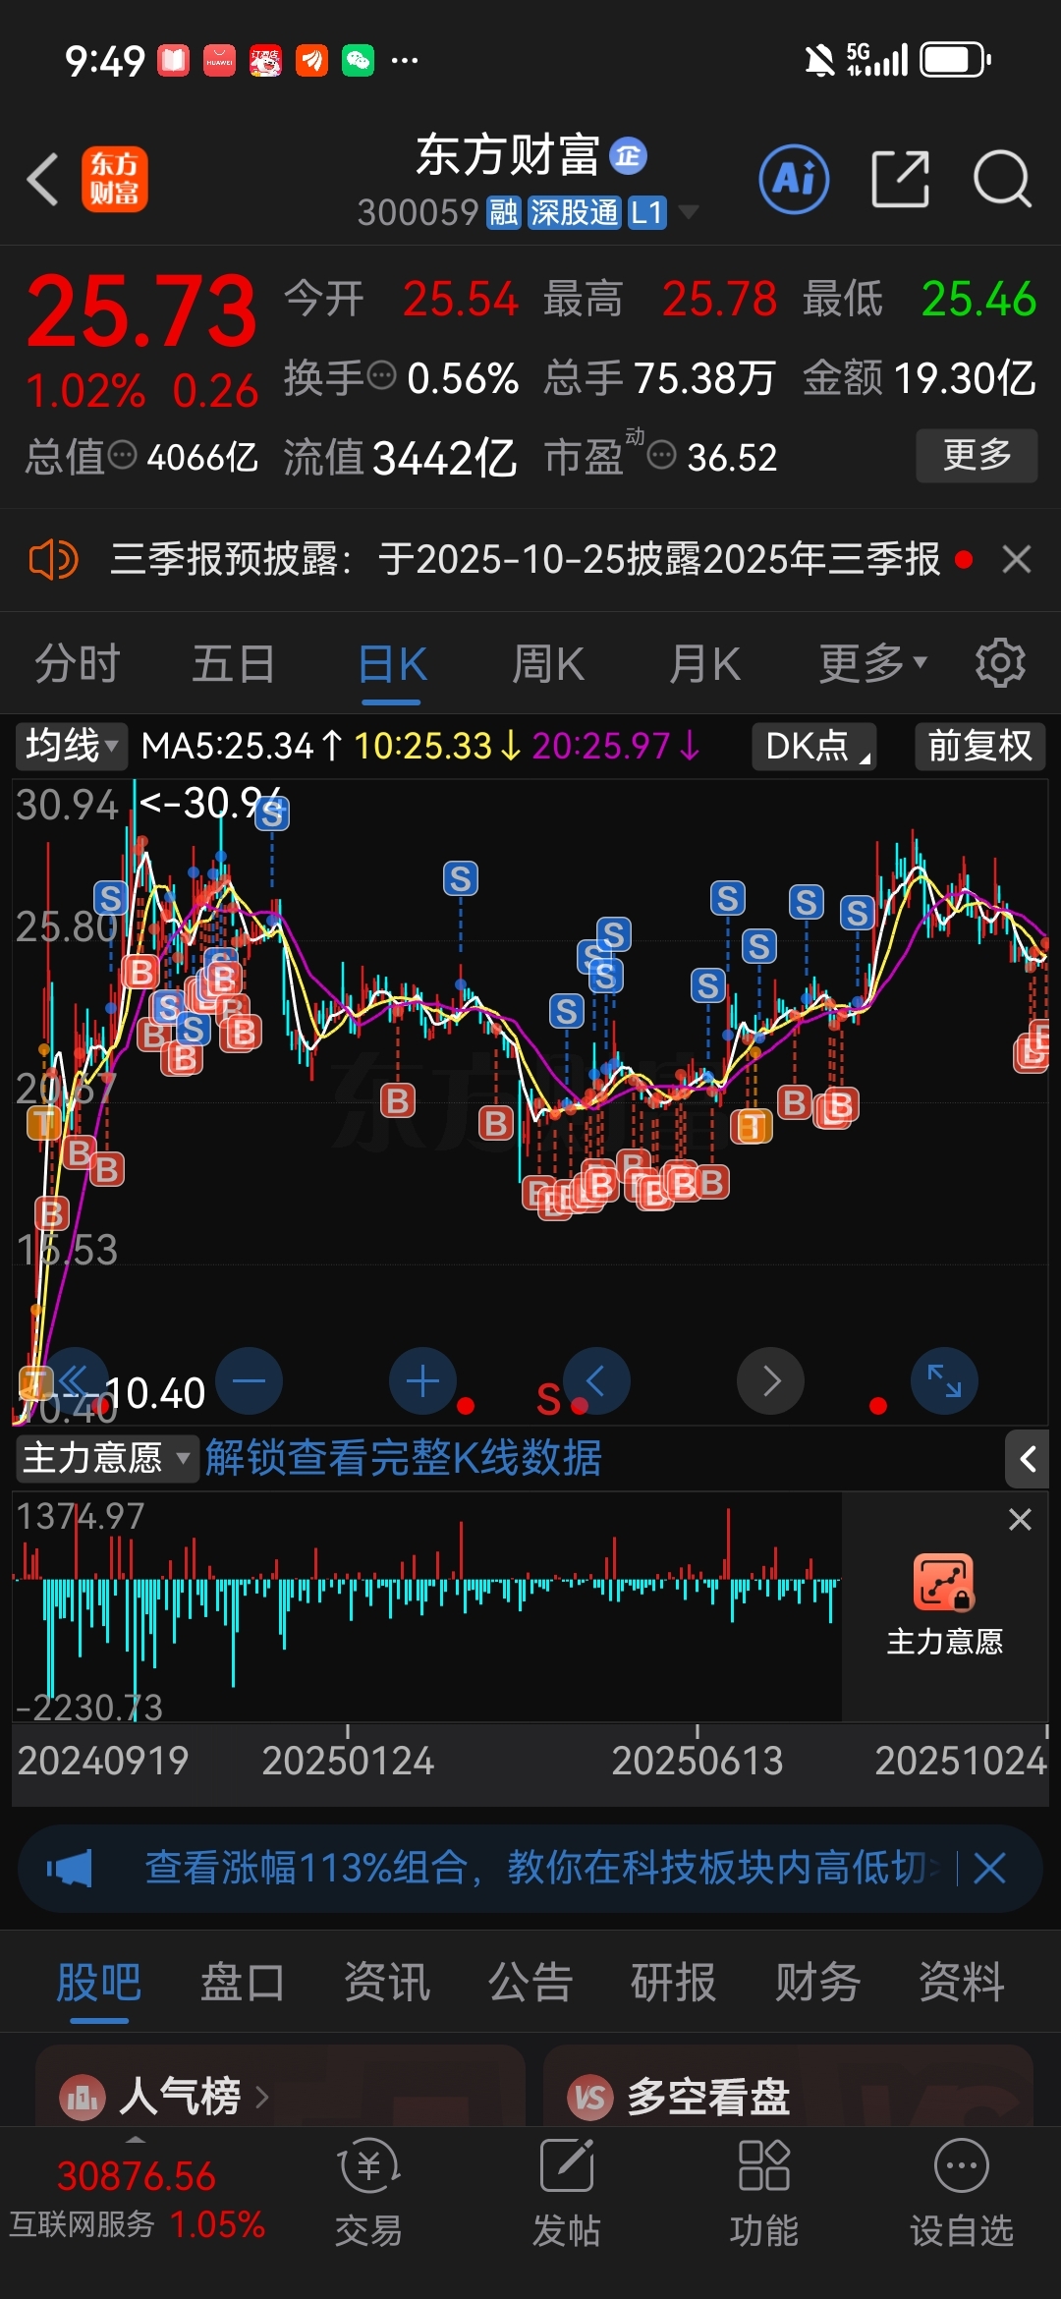Open the 公告 tab

coord(530,1982)
